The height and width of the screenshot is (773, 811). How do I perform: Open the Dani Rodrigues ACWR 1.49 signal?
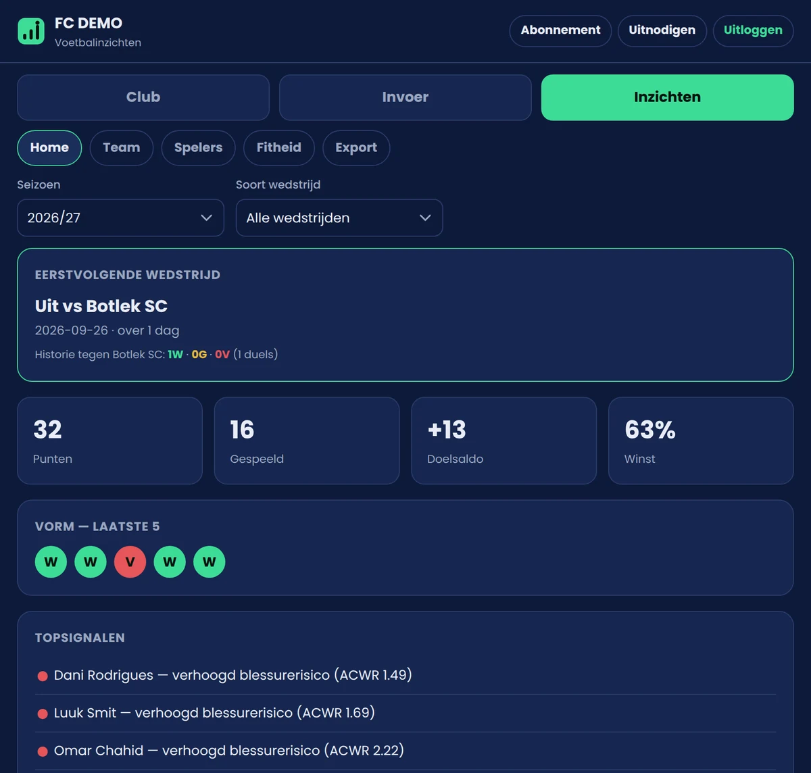point(405,675)
